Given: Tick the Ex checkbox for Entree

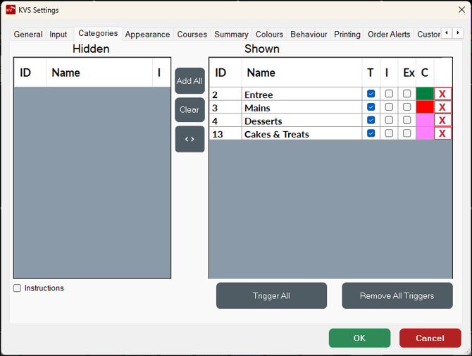Looking at the screenshot, I should click(407, 94).
